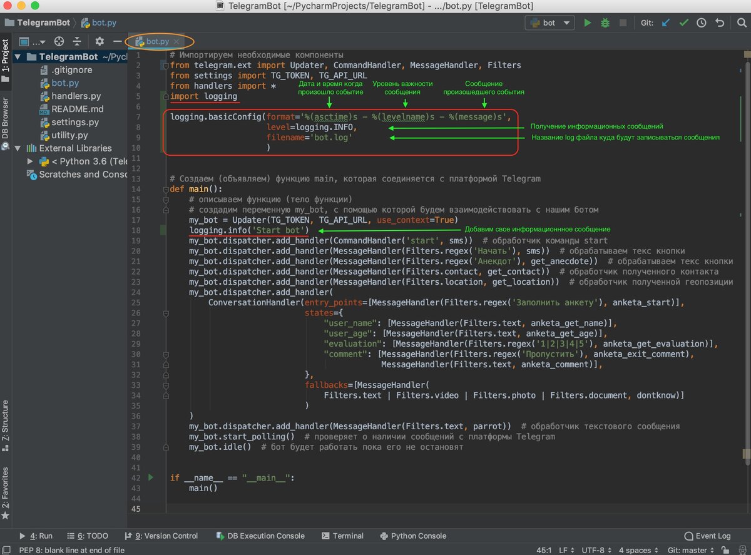The width and height of the screenshot is (751, 555).
Task: Run the bot configuration with the green play button
Action: pyautogui.click(x=587, y=23)
